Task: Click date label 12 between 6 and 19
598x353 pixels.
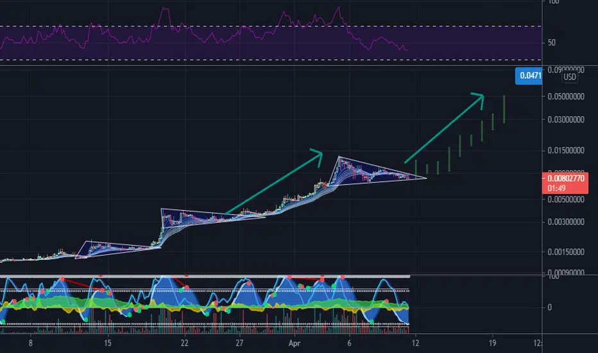Action: click(x=415, y=343)
